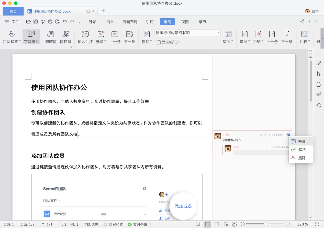Toggle 实时备份 in the status bar
The height and width of the screenshot is (228, 324).
point(138,224)
